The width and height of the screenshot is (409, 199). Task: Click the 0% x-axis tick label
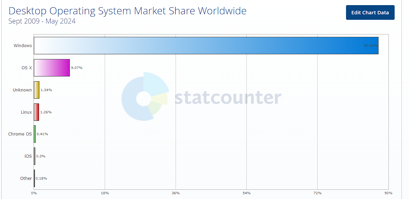tap(34, 193)
